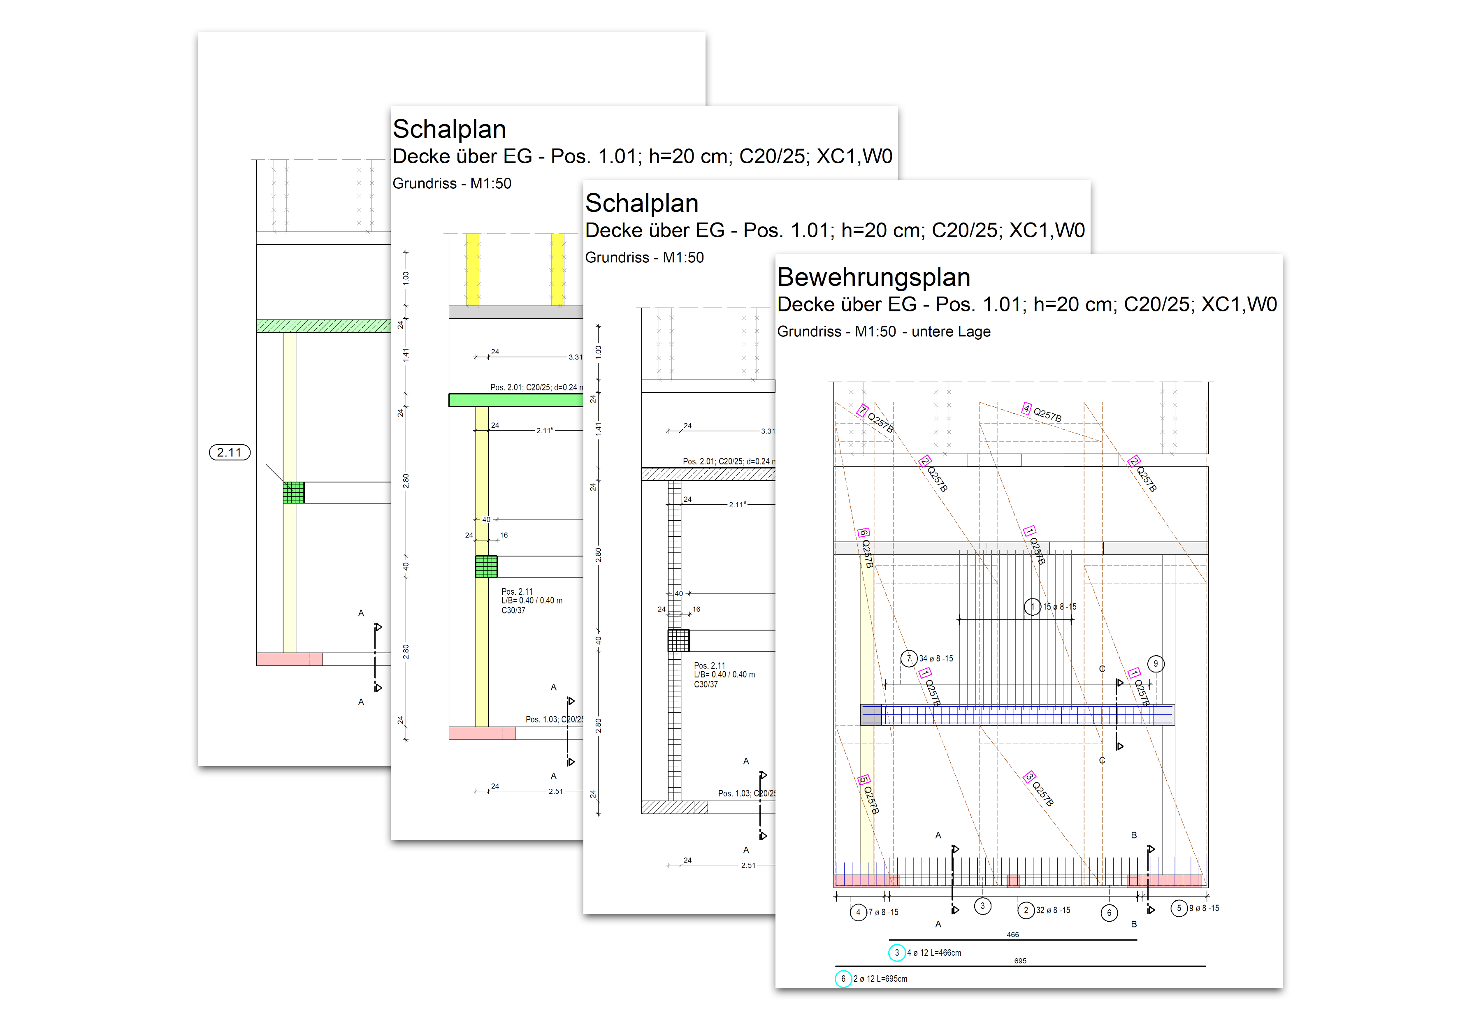This screenshot has width=1481, height=1020.
Task: Click circled position 4 labeled '7 ø 8 -15'
Action: 859,912
